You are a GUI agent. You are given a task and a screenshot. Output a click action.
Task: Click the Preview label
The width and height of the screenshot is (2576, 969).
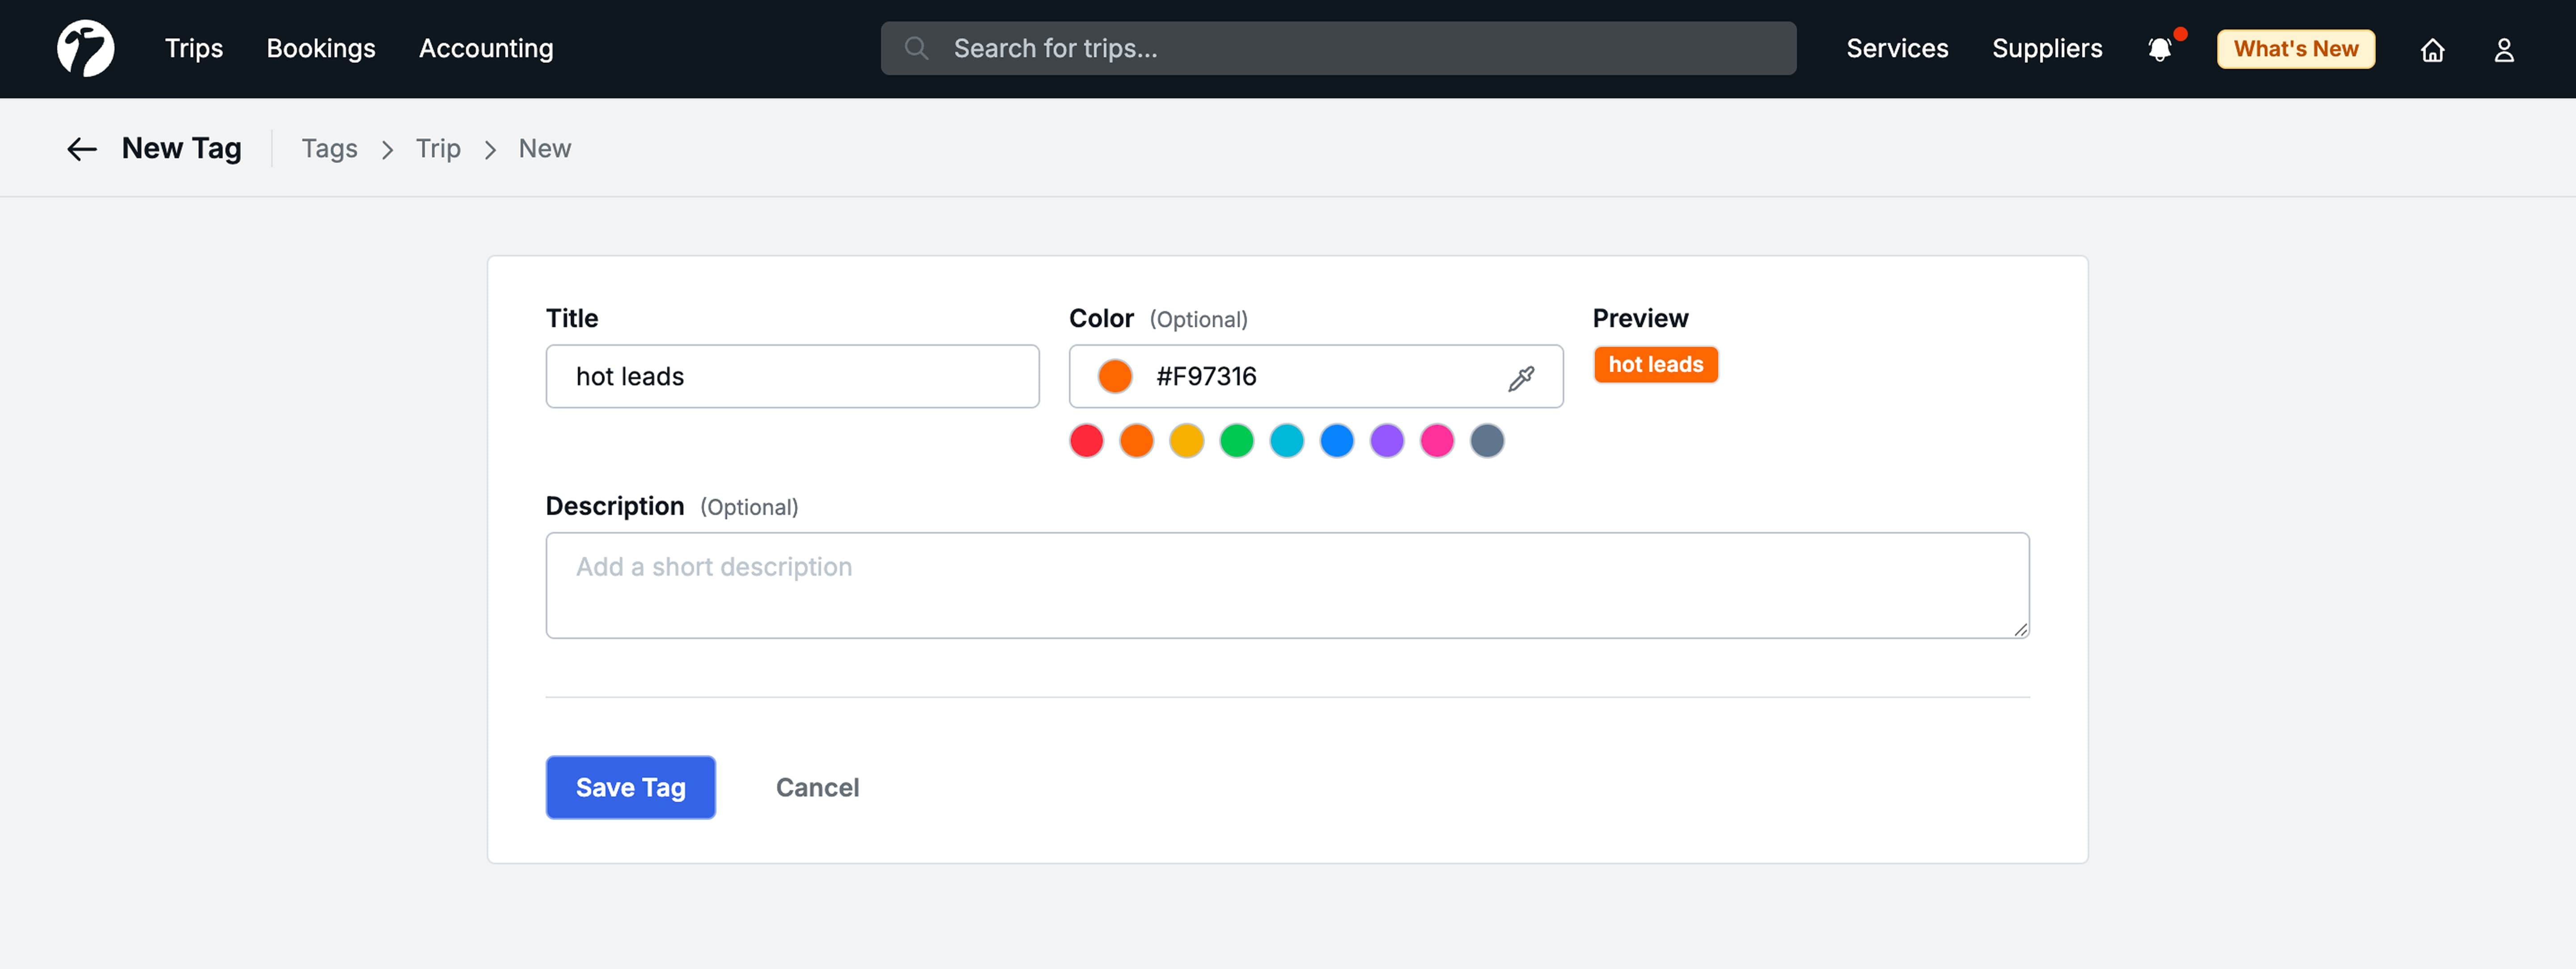[x=1640, y=319]
